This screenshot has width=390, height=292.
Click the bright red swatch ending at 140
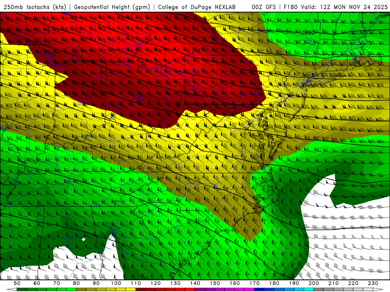pos(190,289)
